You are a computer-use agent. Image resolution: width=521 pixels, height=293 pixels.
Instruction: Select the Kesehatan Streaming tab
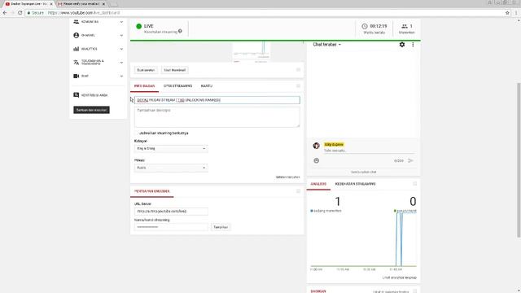pos(355,184)
